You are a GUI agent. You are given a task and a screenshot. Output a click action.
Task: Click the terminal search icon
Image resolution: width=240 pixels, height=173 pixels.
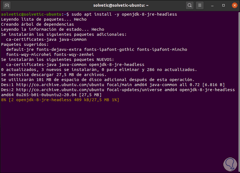point(190,5)
